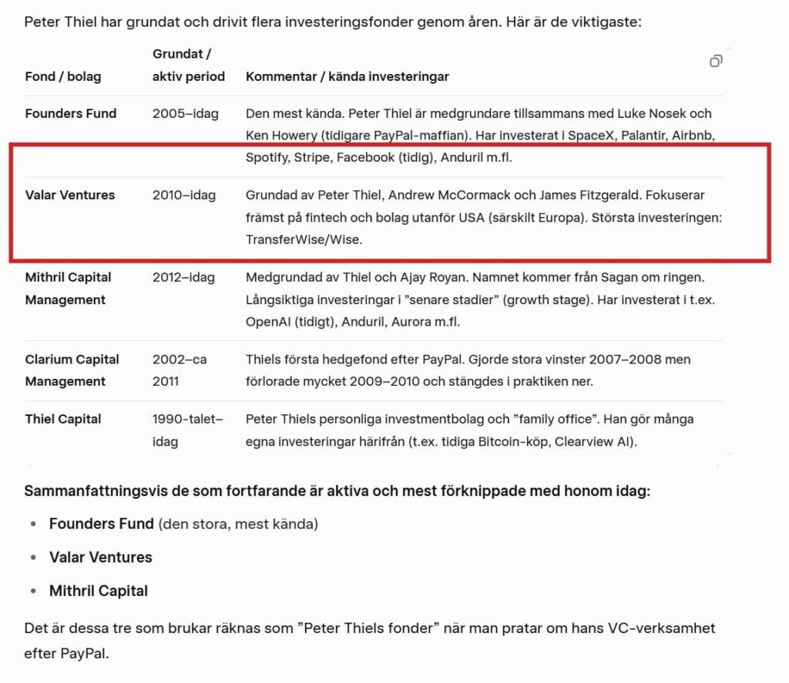Click the Mithril Capital Management row name
789x683 pixels.
pyautogui.click(x=68, y=288)
